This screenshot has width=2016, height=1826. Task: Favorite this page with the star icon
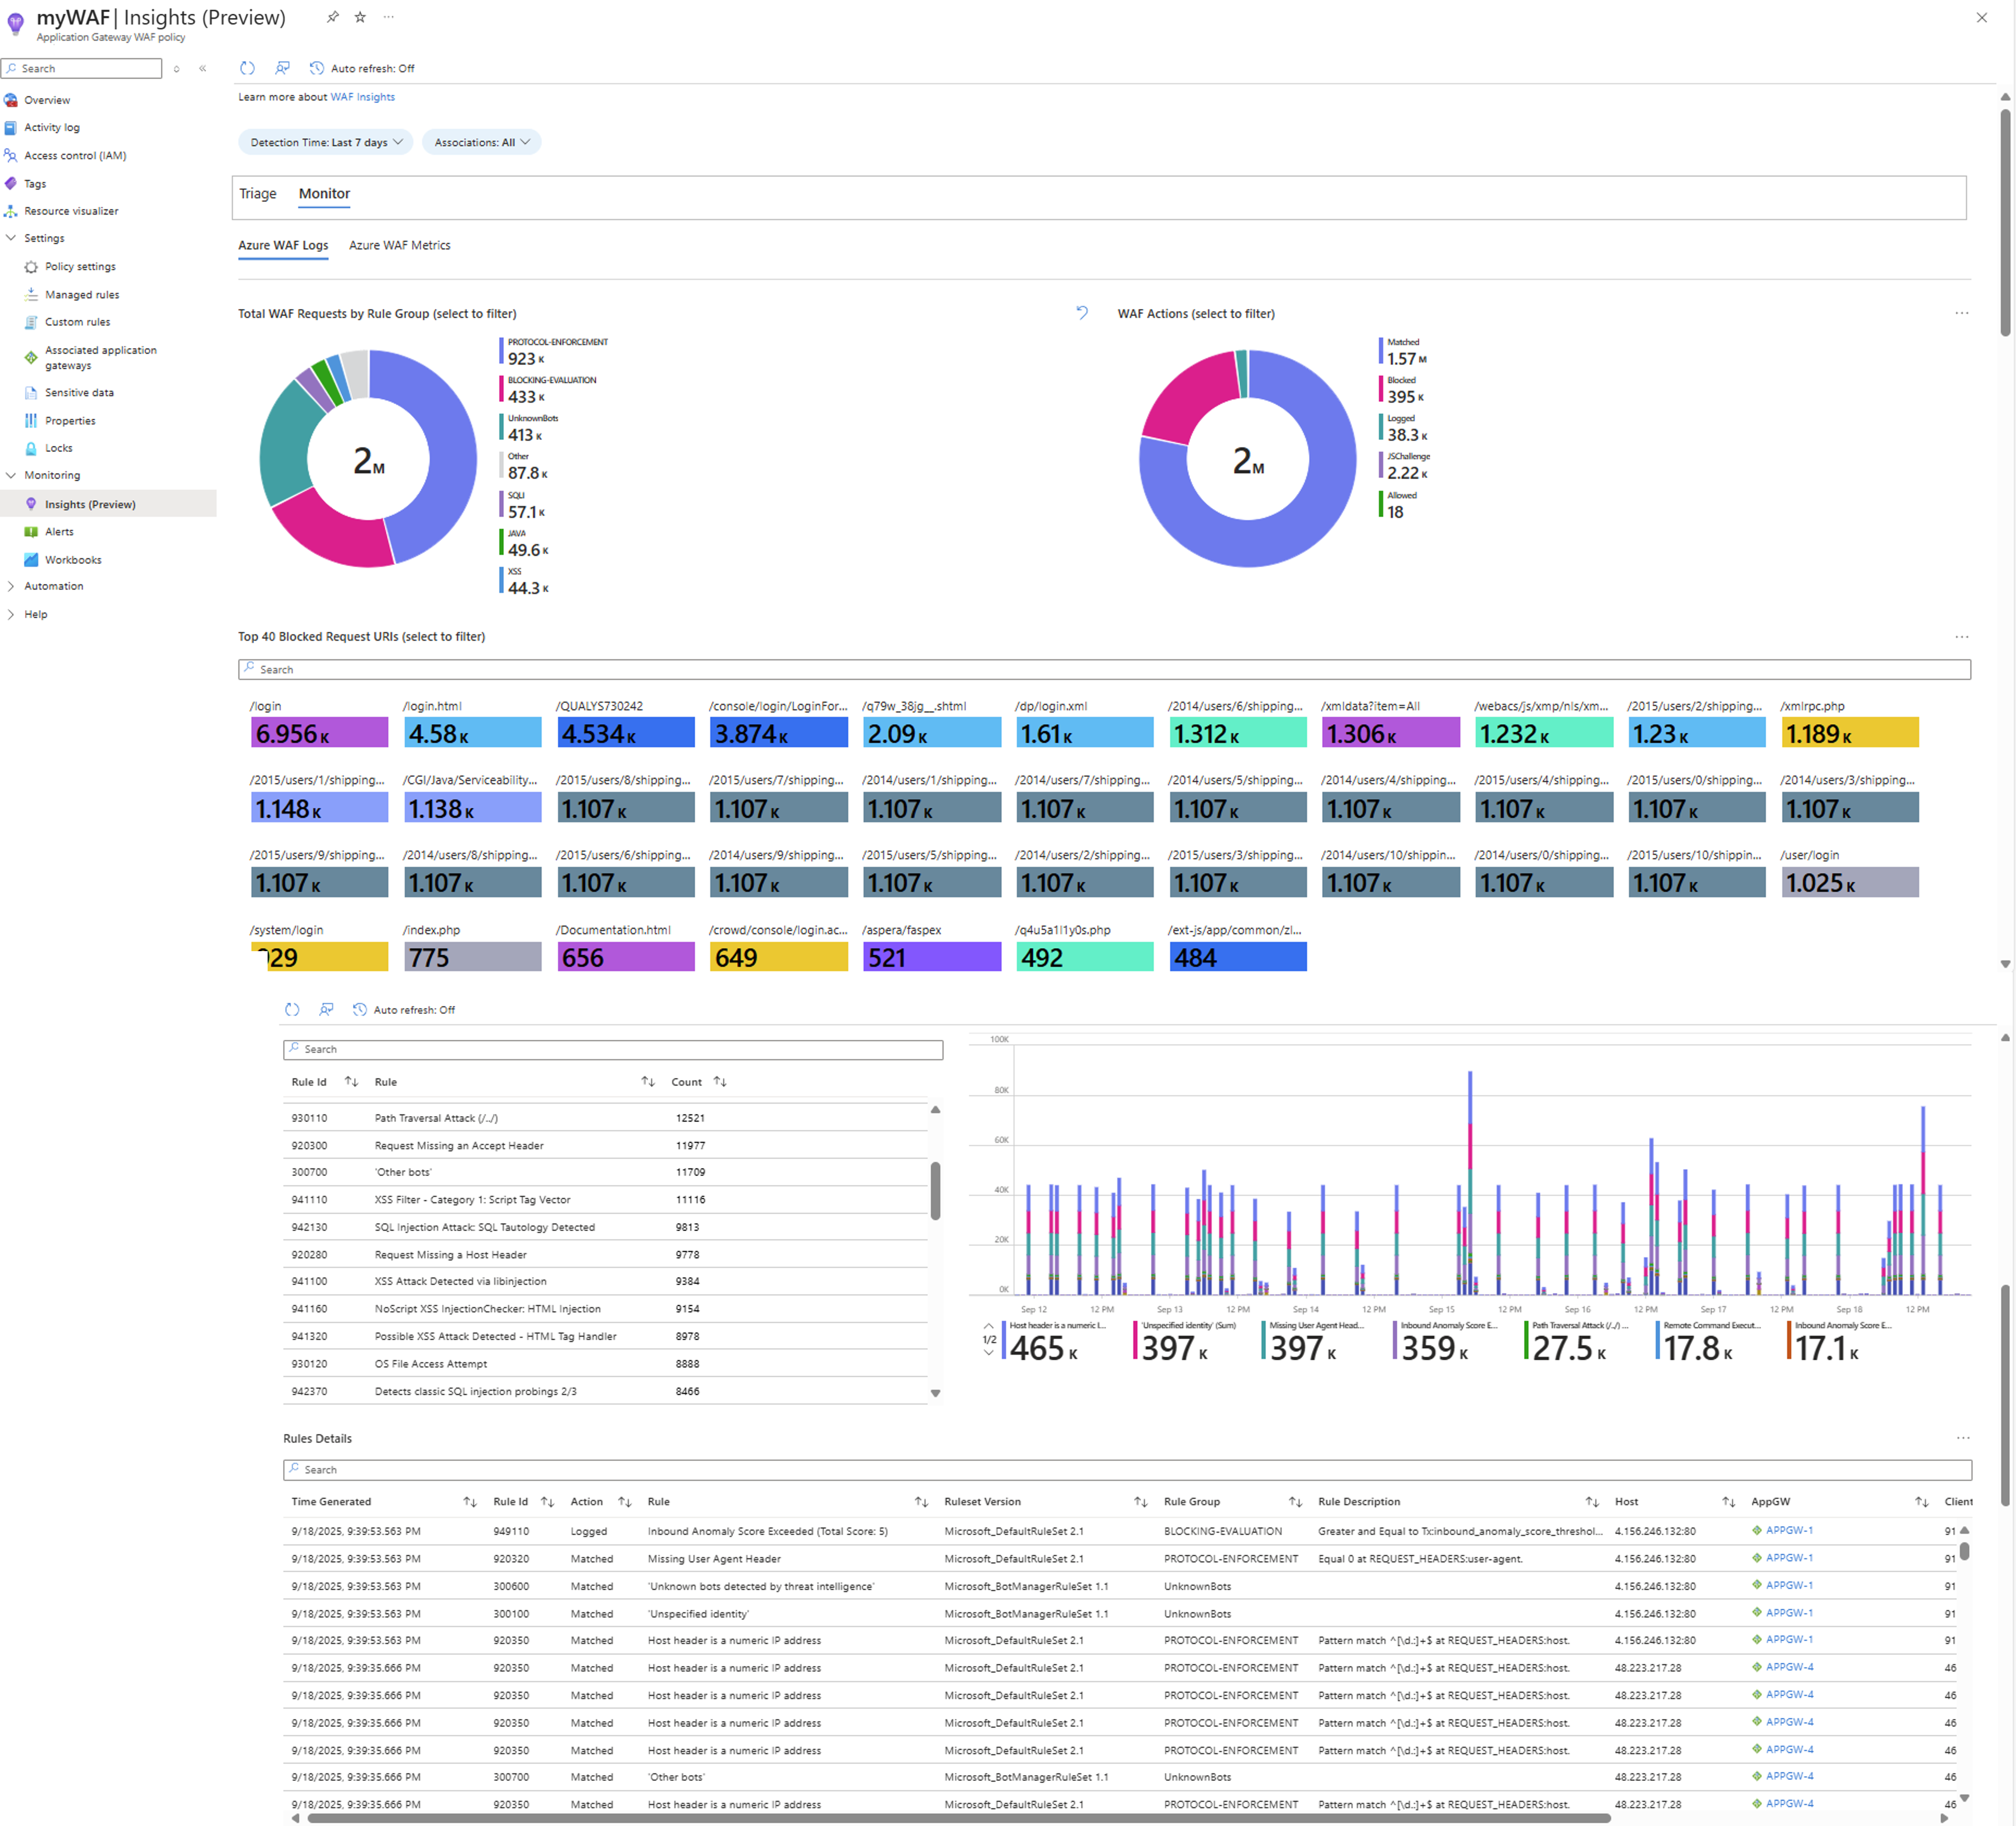[360, 17]
